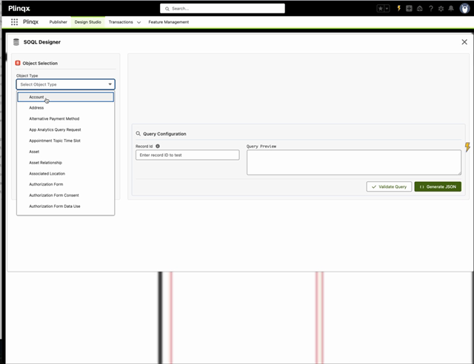
Task: Click the SOQL Designer database icon
Action: (x=16, y=42)
